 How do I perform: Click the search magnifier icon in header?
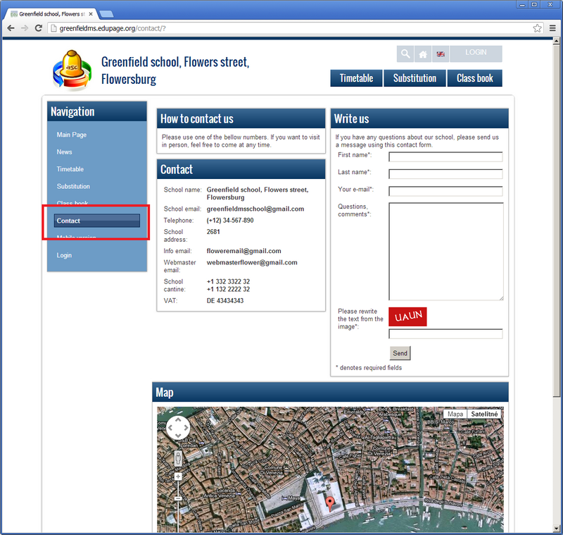(405, 54)
